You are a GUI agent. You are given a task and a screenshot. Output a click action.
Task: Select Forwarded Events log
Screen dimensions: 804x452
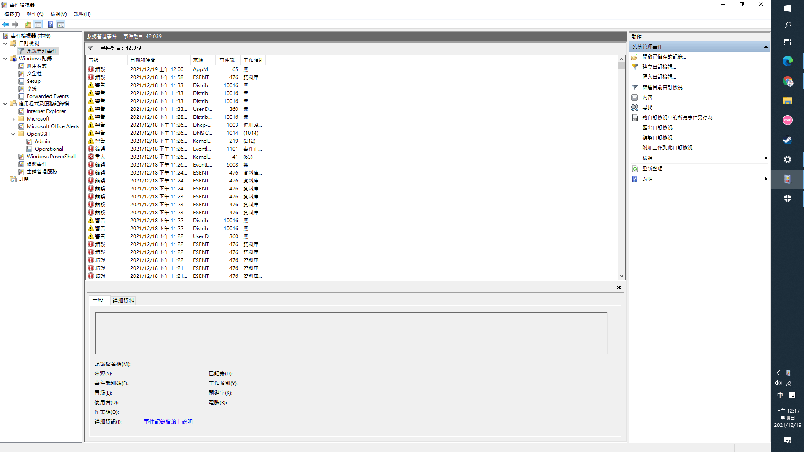(x=48, y=96)
